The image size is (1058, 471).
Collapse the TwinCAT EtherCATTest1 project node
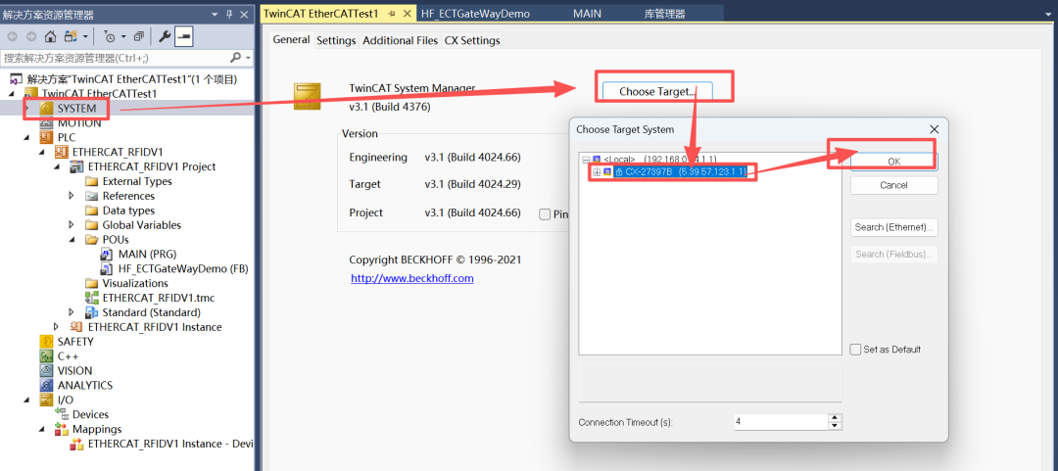[x=14, y=94]
